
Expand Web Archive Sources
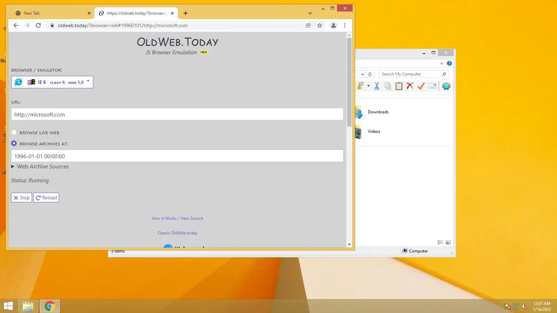pos(40,167)
